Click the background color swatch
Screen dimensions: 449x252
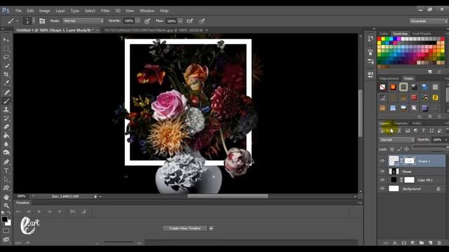point(8,223)
